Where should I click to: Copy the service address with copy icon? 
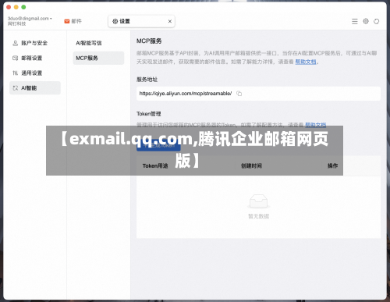coord(239,94)
